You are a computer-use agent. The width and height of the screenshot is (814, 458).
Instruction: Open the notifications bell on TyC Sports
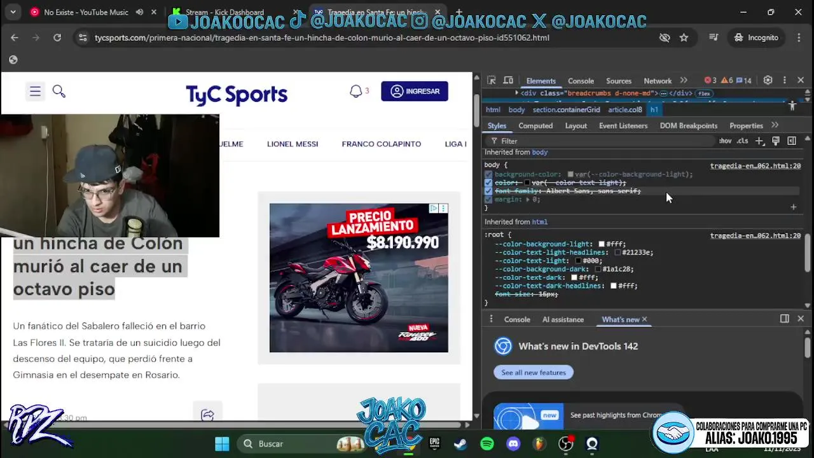click(x=356, y=92)
